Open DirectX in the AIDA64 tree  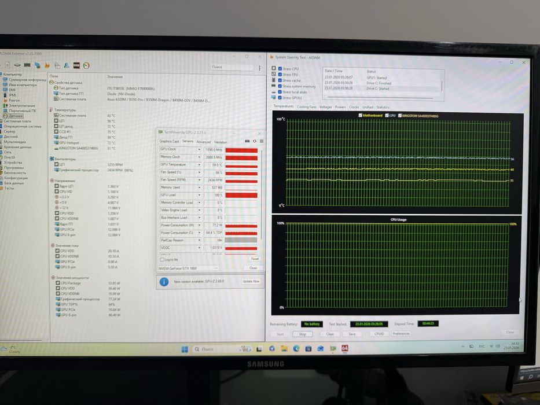pos(8,157)
